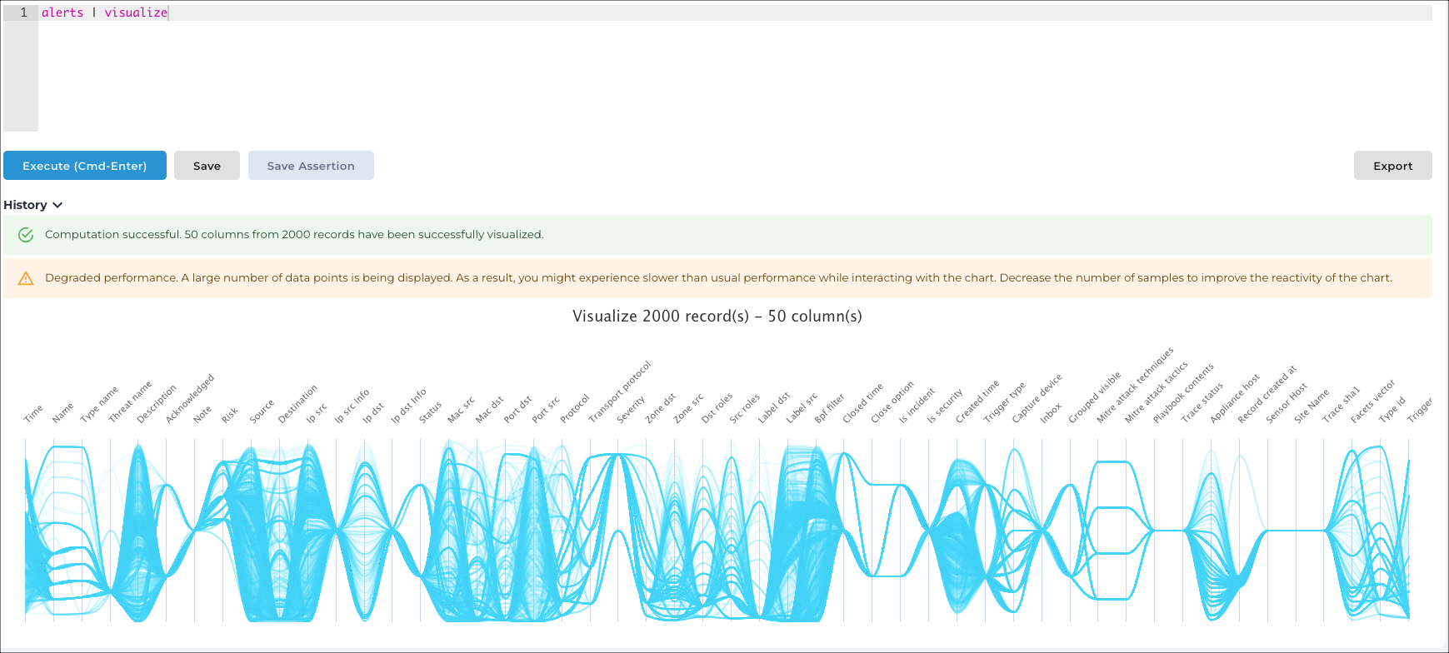Viewport: 1449px width, 653px height.
Task: Click the Is incident axis label
Action: [917, 405]
